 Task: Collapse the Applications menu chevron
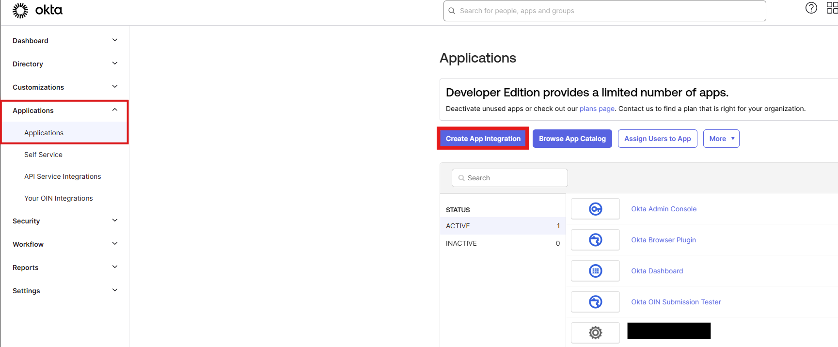pyautogui.click(x=115, y=110)
